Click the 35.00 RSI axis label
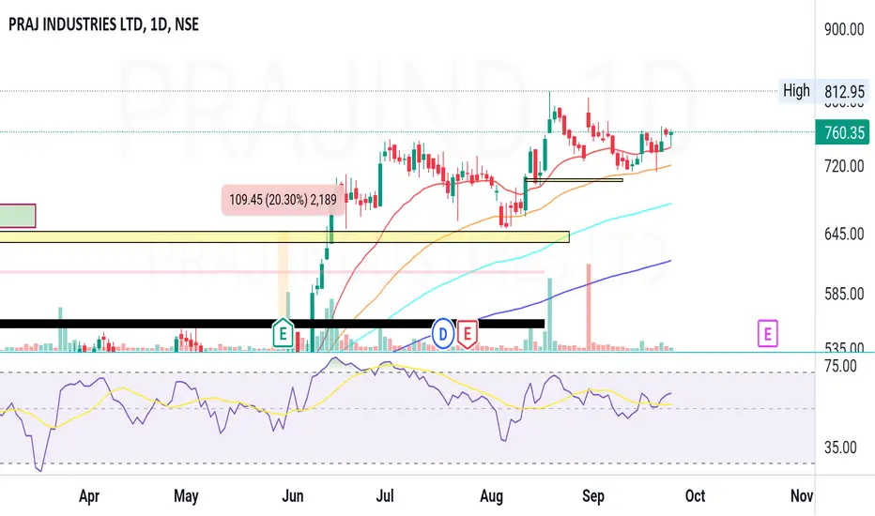Image resolution: width=875 pixels, height=516 pixels. pos(840,448)
